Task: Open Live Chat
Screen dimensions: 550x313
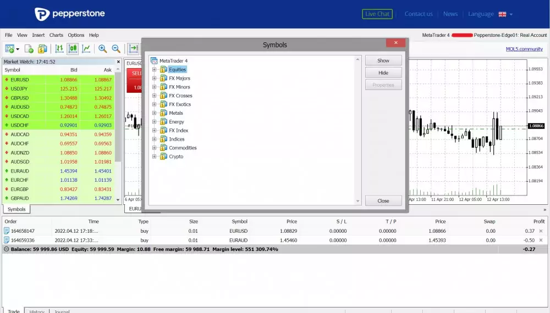Action: point(377,14)
